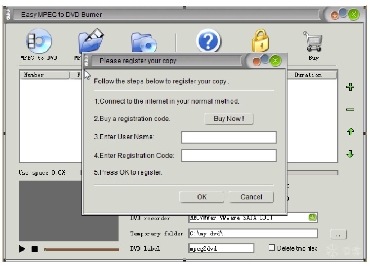
Task: Click the red arrow button in the main title bar
Action: (x=334, y=16)
